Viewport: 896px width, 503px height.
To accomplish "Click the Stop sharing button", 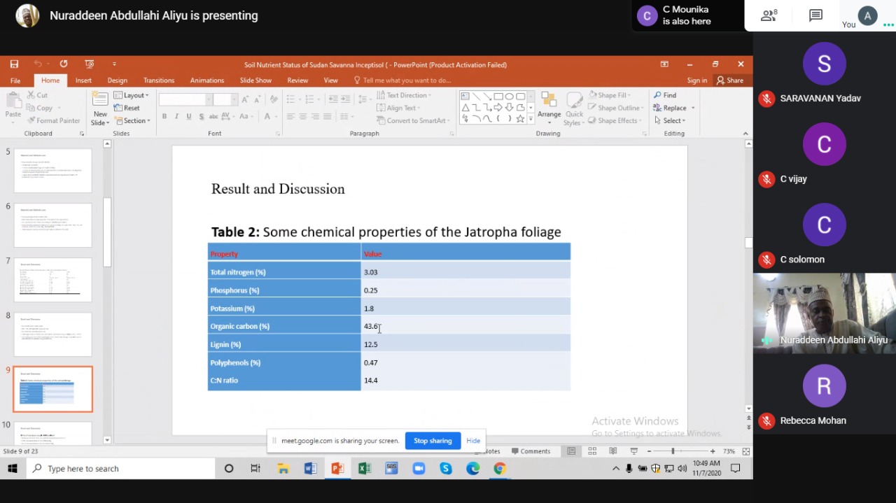I will (433, 441).
